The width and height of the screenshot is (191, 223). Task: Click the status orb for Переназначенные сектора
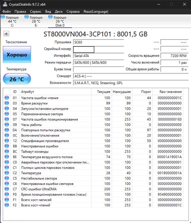7,114
